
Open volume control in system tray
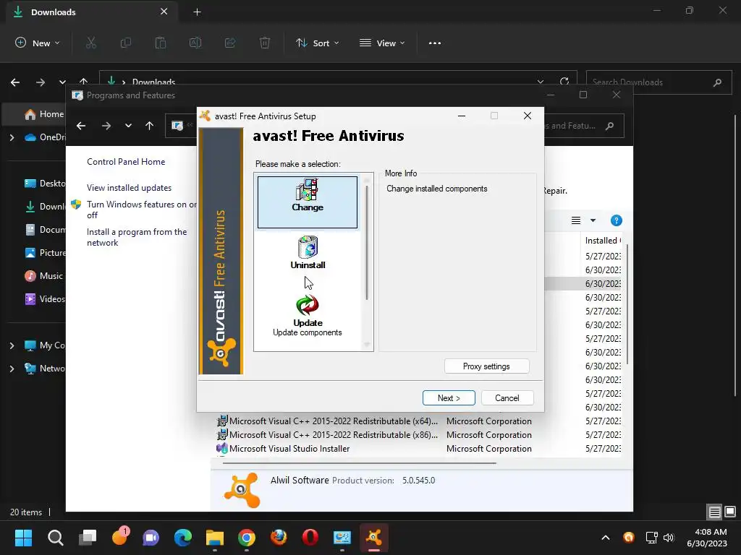[669, 538]
